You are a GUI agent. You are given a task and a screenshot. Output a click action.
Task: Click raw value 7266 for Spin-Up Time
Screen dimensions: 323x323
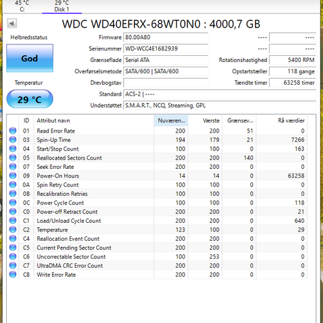click(297, 140)
